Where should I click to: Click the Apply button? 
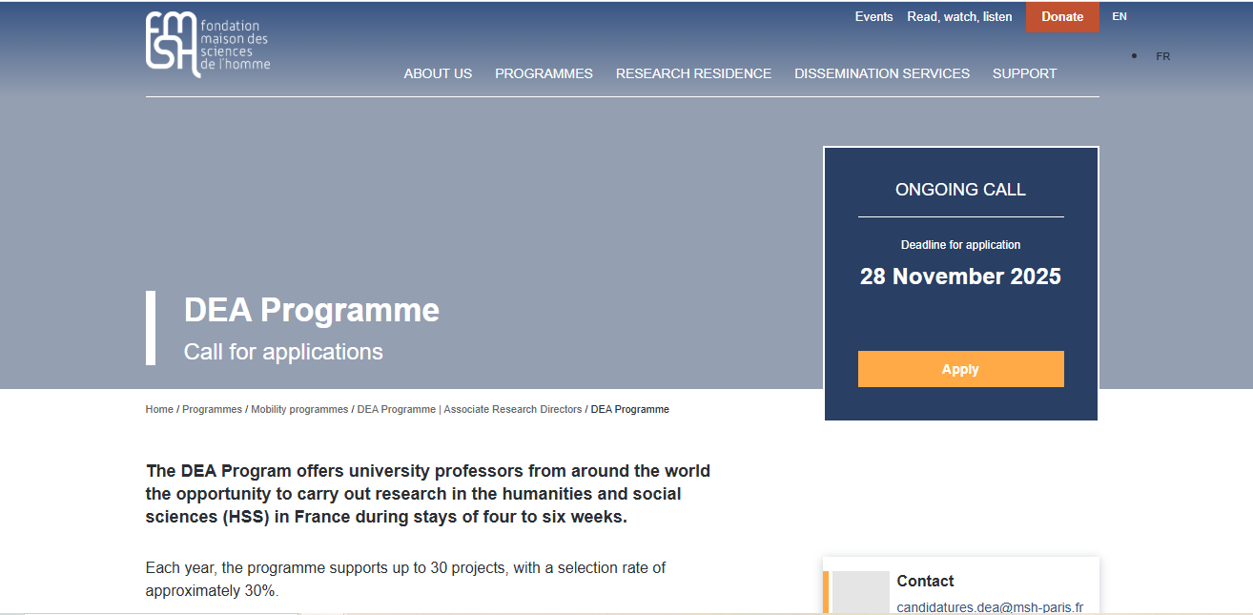[960, 369]
